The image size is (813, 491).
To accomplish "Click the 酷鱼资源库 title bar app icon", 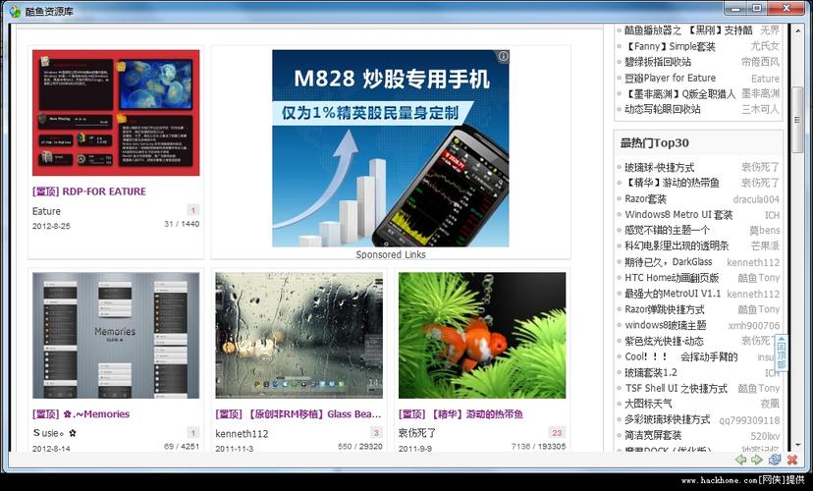I will (15, 11).
